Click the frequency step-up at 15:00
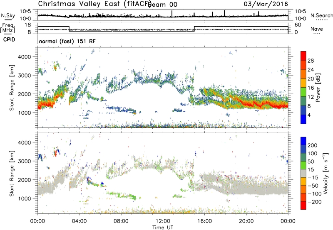The width and height of the screenshot is (333, 230). 194,29
